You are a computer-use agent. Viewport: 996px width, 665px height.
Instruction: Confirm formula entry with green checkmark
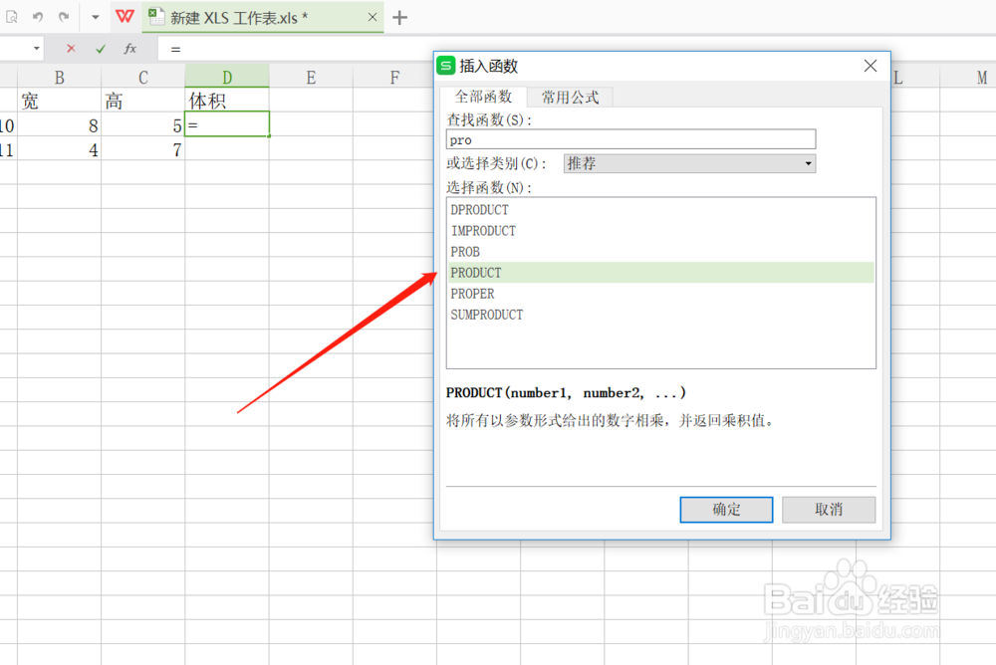pos(101,49)
